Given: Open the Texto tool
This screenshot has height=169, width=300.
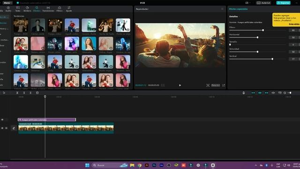Looking at the screenshot, I should (18, 9).
